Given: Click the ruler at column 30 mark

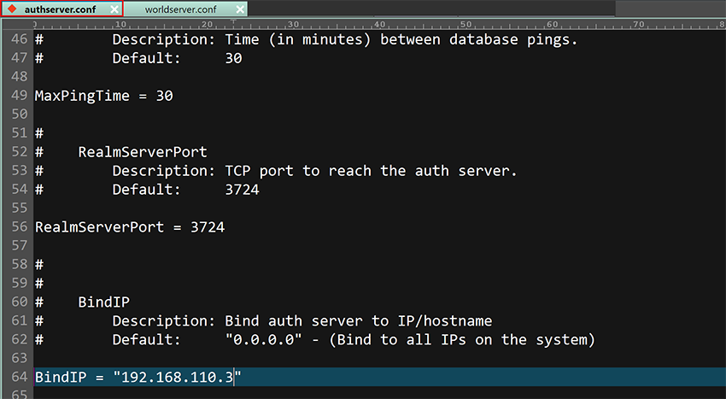Looking at the screenshot, I should click(x=294, y=24).
